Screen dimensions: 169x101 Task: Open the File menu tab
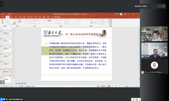pyautogui.click(x=3, y=17)
